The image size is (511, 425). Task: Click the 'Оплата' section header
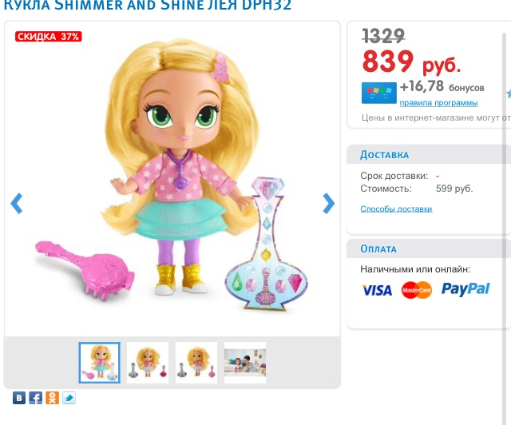[378, 248]
